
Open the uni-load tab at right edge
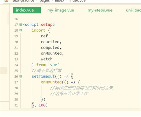(133, 10)
